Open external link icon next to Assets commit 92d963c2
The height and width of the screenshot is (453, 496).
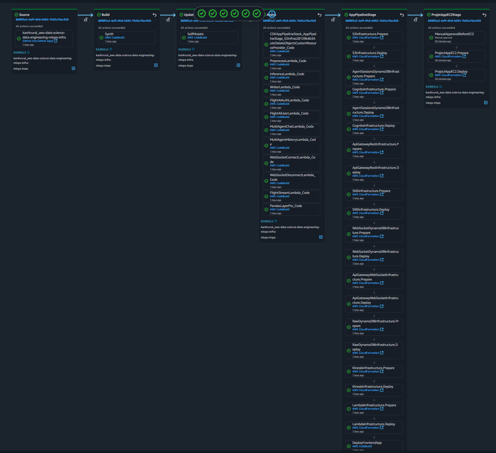276,221
